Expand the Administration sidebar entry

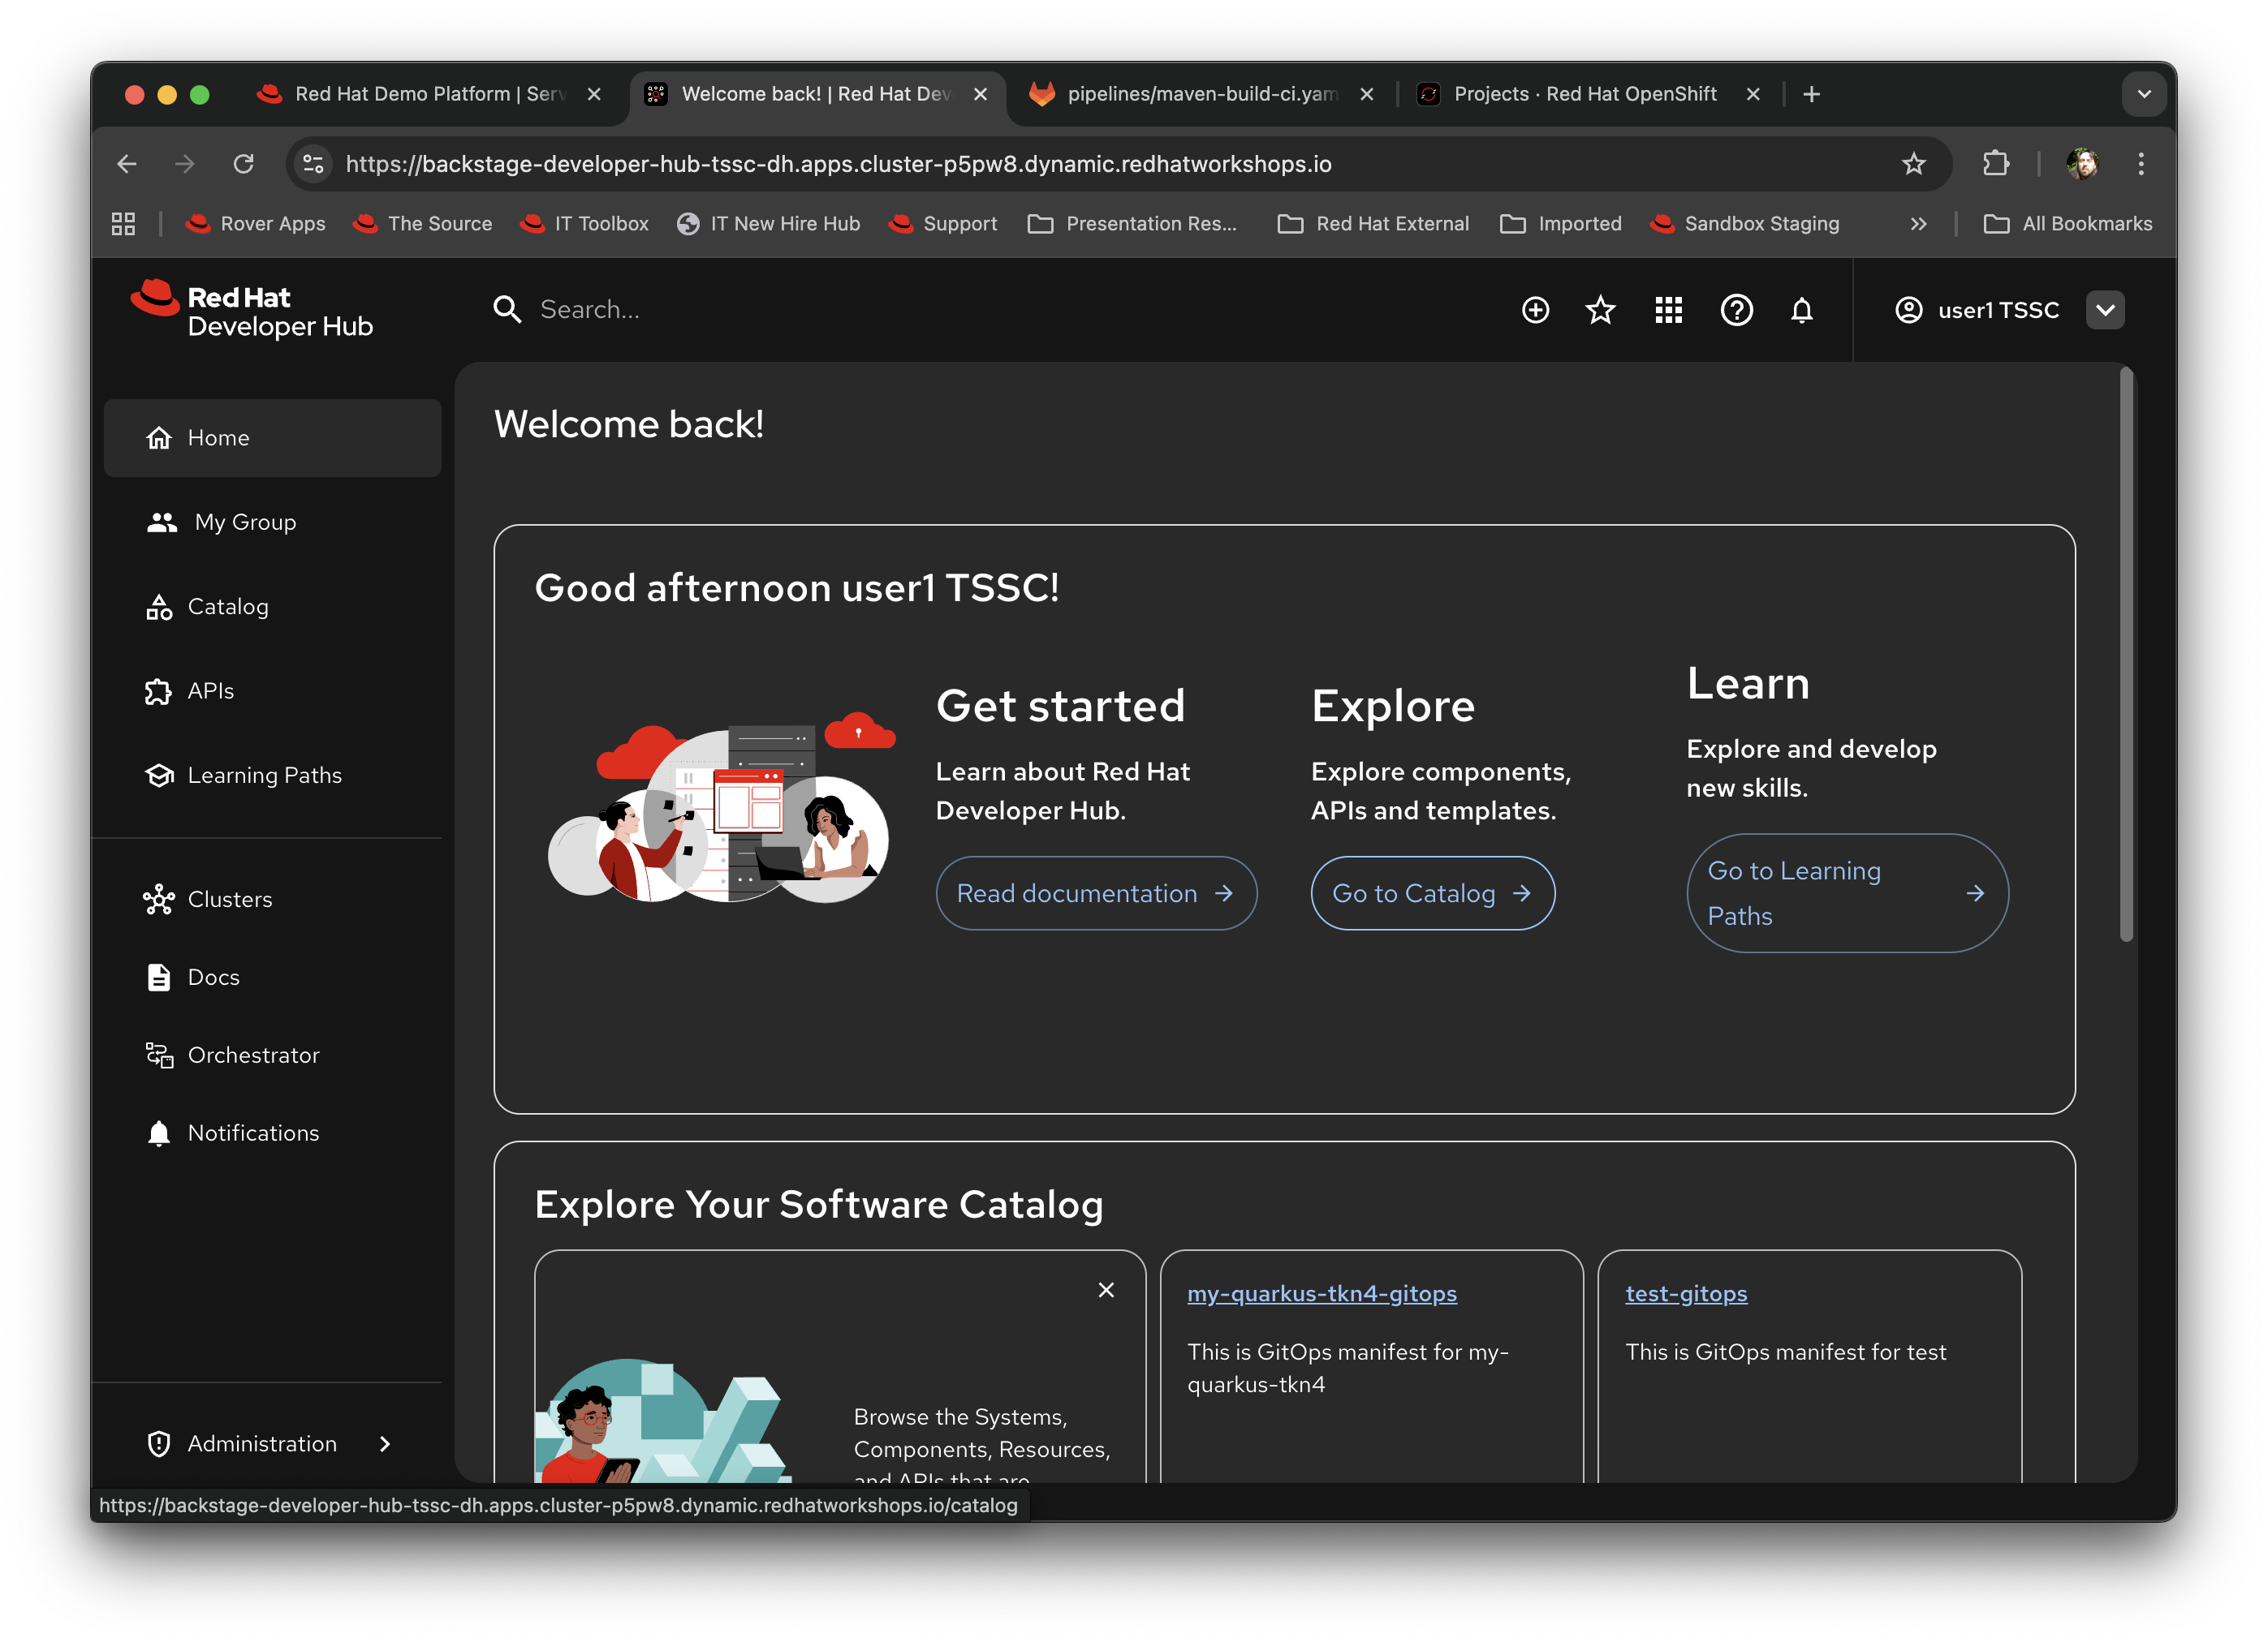pyautogui.click(x=262, y=1443)
